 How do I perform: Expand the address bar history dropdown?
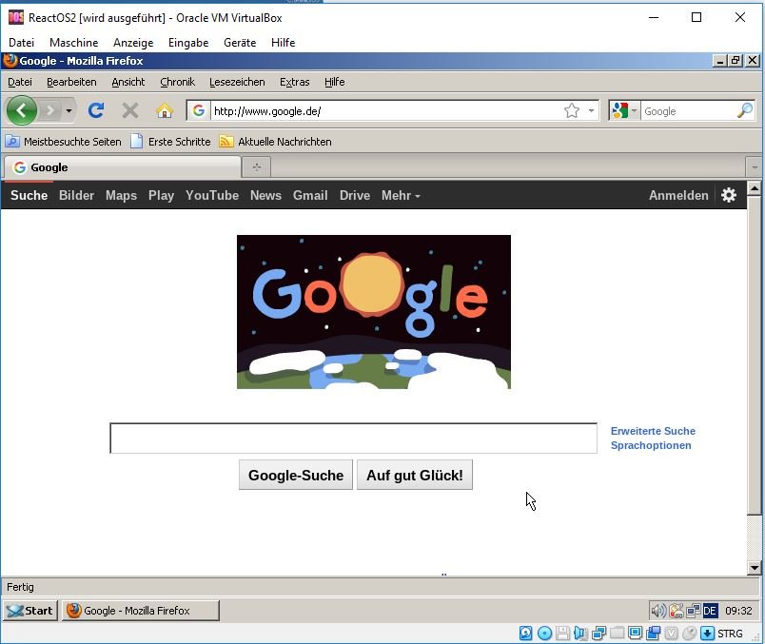(591, 110)
